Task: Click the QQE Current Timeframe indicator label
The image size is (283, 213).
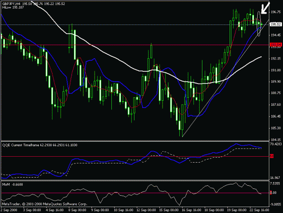Action: (40, 145)
